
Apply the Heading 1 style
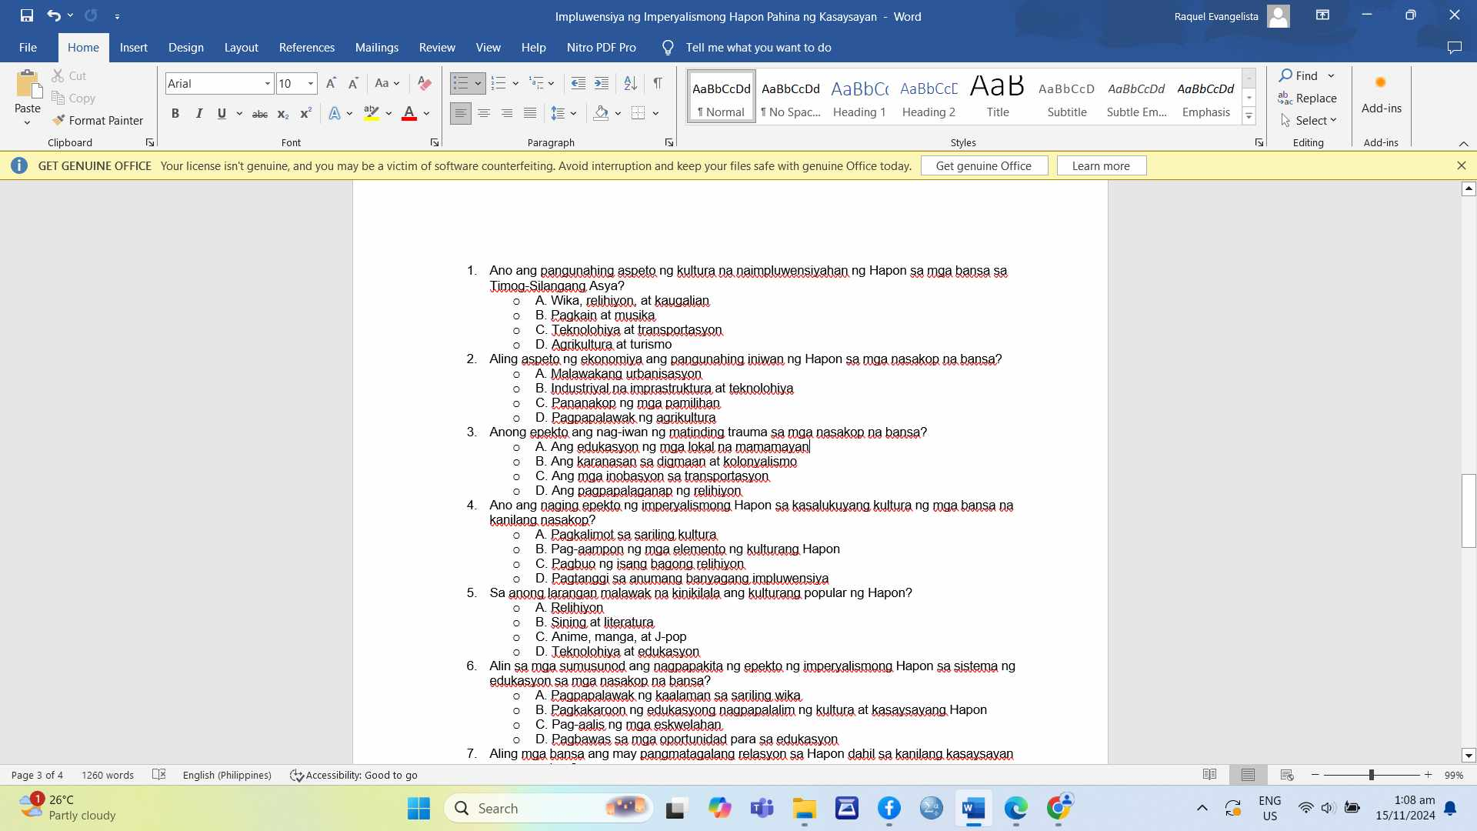(x=859, y=97)
